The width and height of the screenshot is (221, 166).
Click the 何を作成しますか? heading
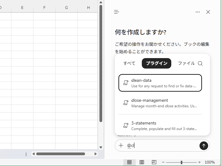[x=141, y=32]
